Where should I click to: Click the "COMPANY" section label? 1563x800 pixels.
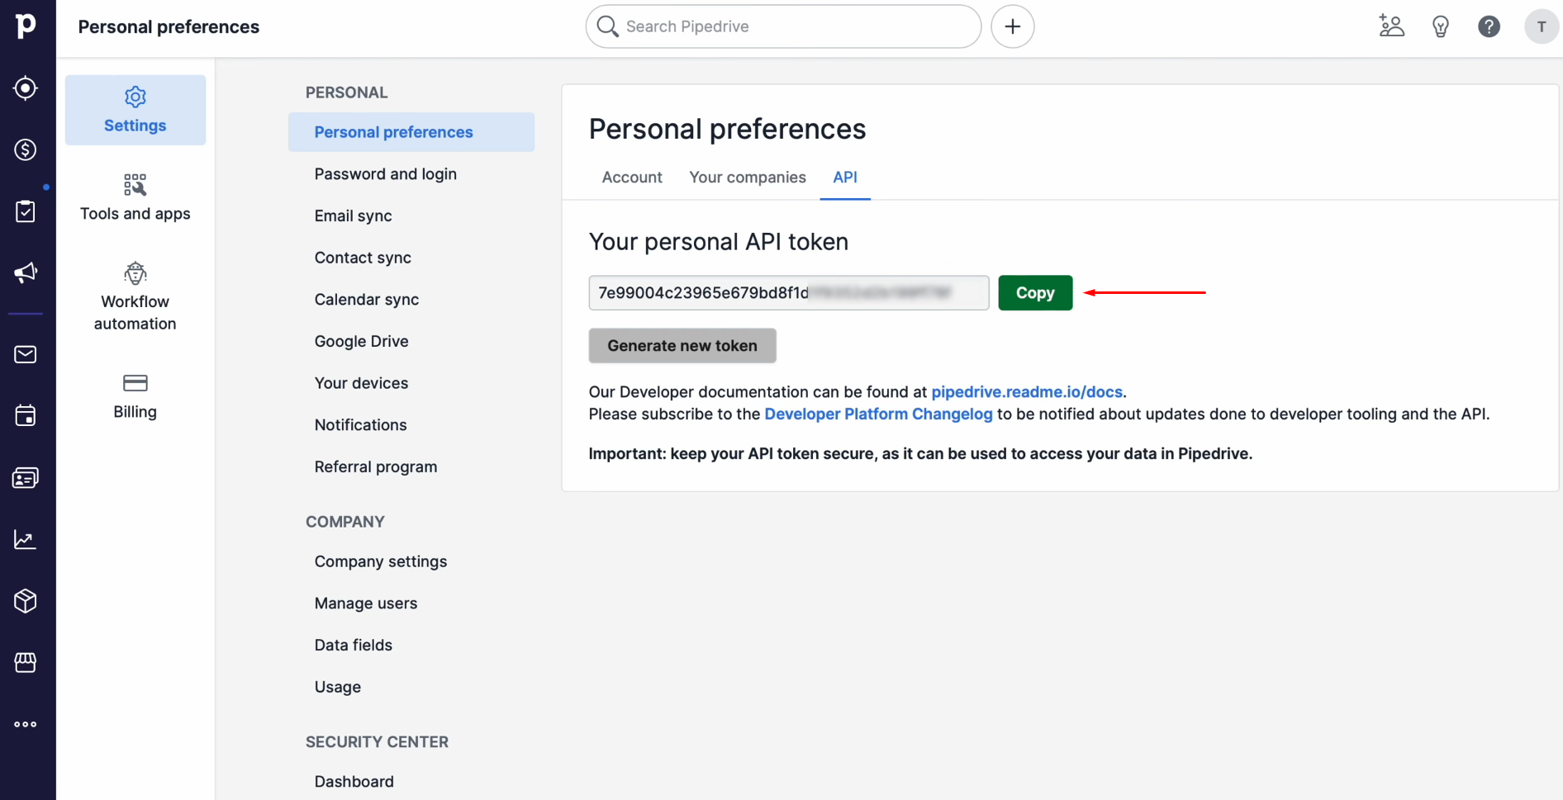coord(345,522)
